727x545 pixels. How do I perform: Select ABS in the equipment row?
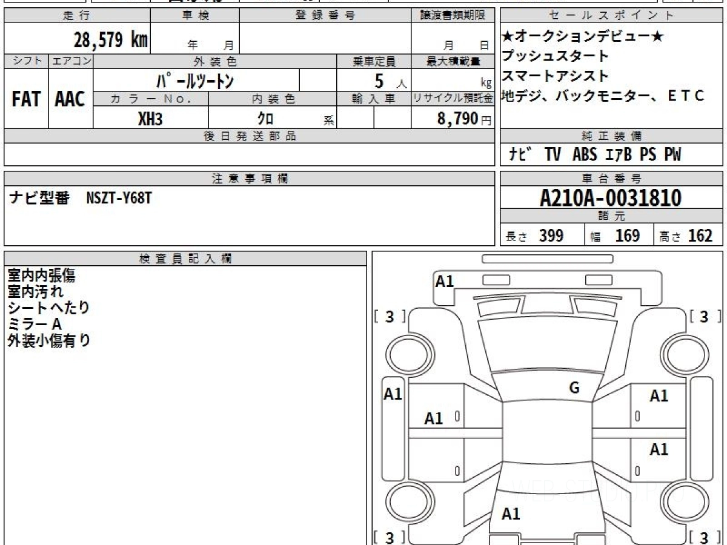584,155
